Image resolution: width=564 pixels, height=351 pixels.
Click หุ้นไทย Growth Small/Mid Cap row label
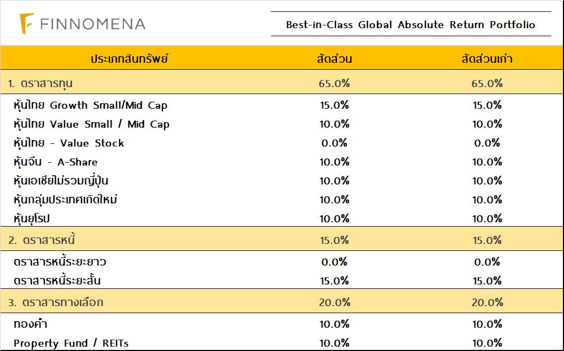[90, 105]
